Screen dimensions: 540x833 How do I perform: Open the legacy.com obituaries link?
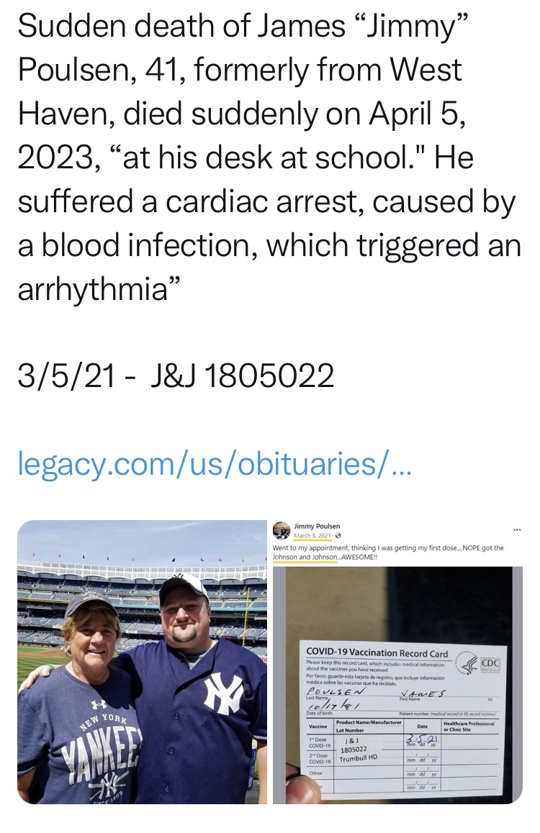(x=214, y=463)
